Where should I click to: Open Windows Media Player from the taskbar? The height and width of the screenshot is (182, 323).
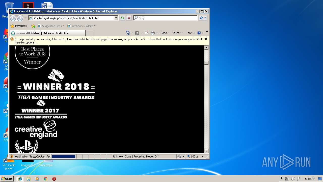point(37,179)
